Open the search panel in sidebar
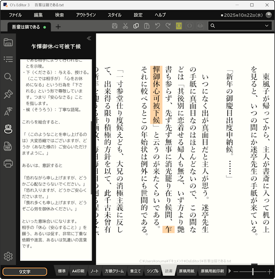Screen dimensions: 275x279 (x=8, y=77)
